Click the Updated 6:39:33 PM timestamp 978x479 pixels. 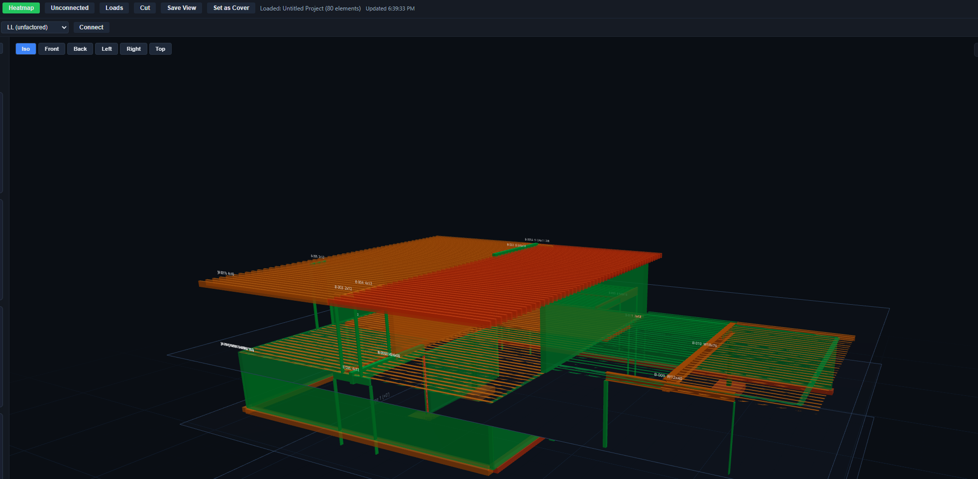point(390,8)
